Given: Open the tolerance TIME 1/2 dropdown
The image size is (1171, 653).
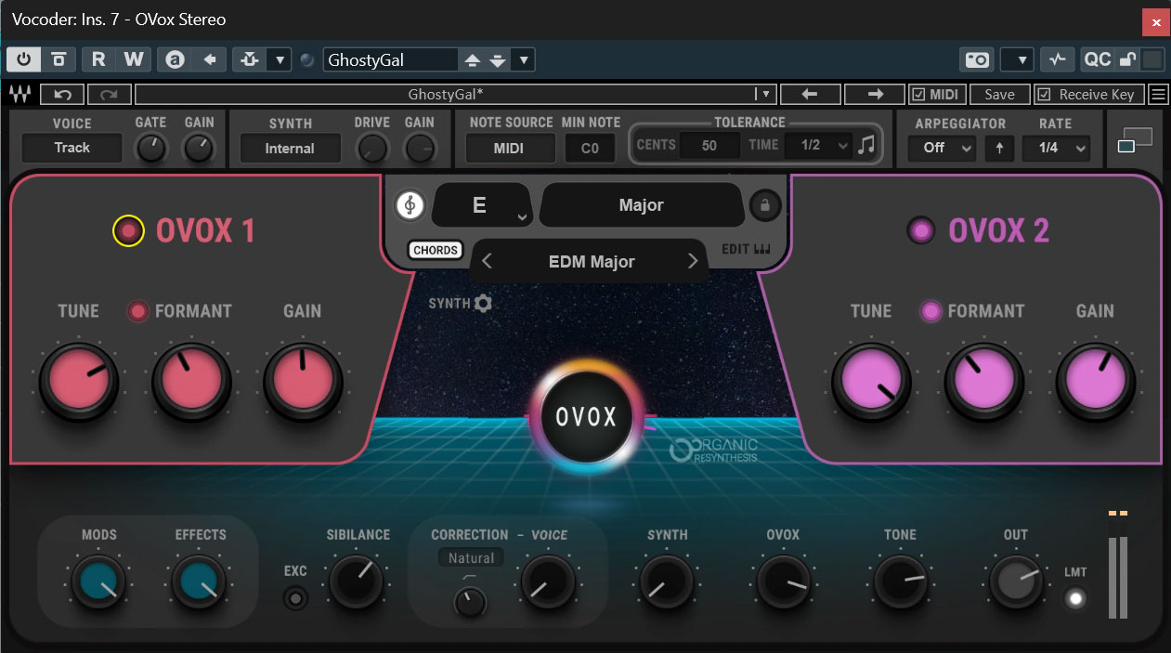Looking at the screenshot, I should coord(817,146).
